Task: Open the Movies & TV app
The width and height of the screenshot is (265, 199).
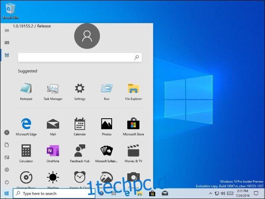Action: point(133,153)
